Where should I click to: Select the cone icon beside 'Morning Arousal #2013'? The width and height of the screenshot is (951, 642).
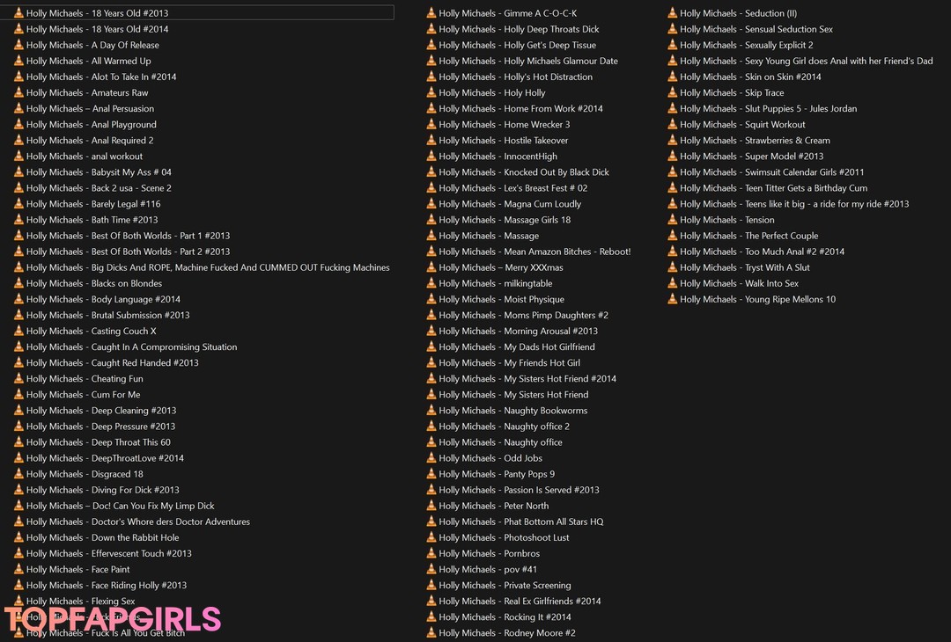[x=431, y=331]
